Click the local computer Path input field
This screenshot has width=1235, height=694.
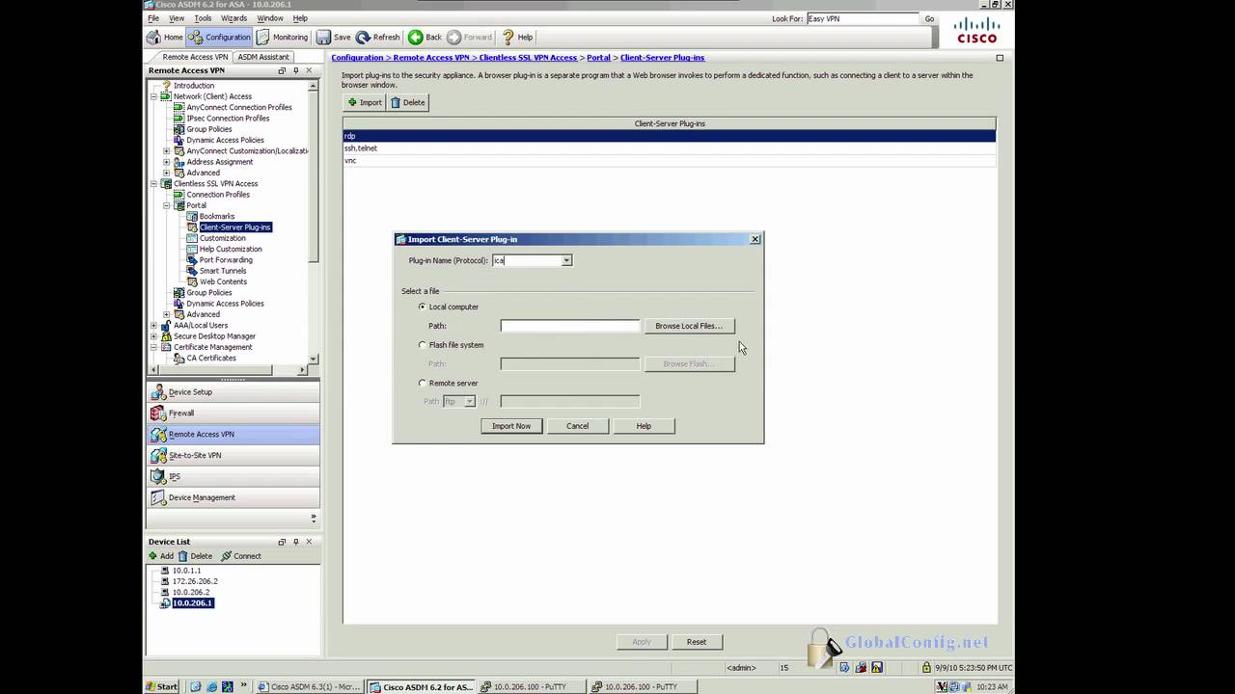pyautogui.click(x=569, y=326)
